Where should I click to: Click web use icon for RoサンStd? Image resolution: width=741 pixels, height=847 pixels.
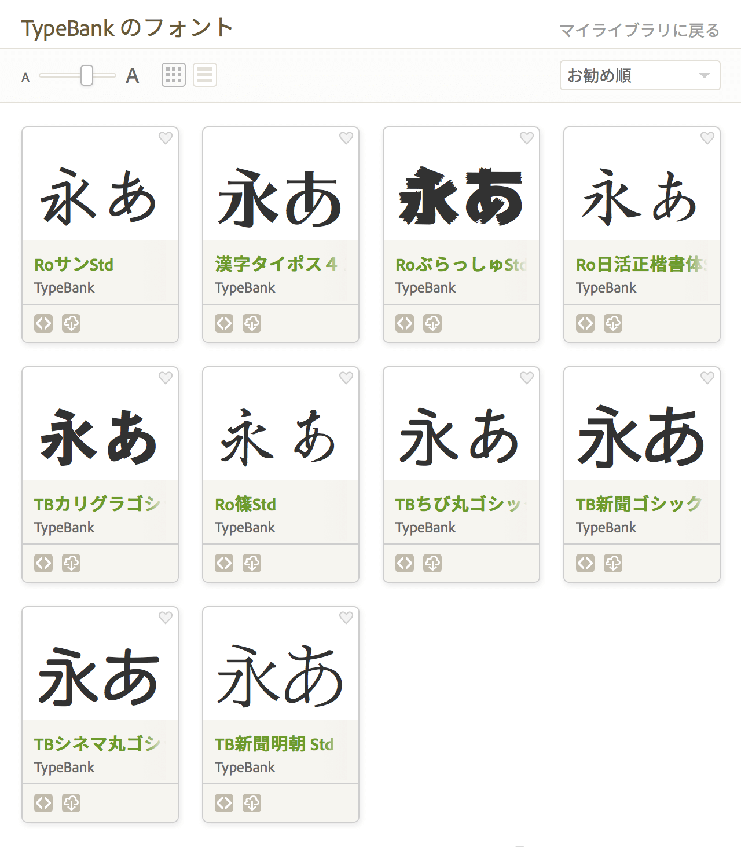(43, 323)
